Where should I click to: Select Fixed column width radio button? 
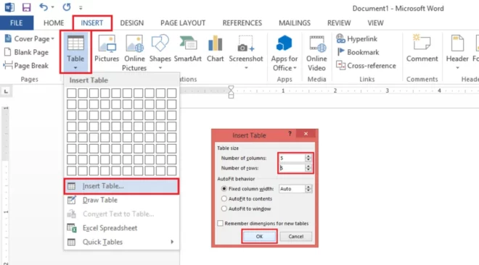coord(224,189)
